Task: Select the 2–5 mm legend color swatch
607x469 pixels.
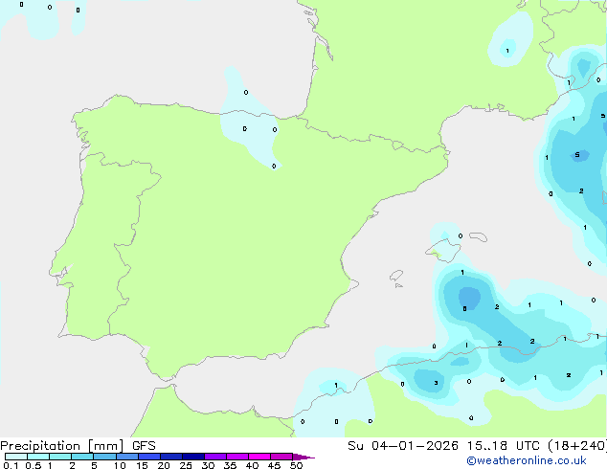Action: click(x=82, y=457)
